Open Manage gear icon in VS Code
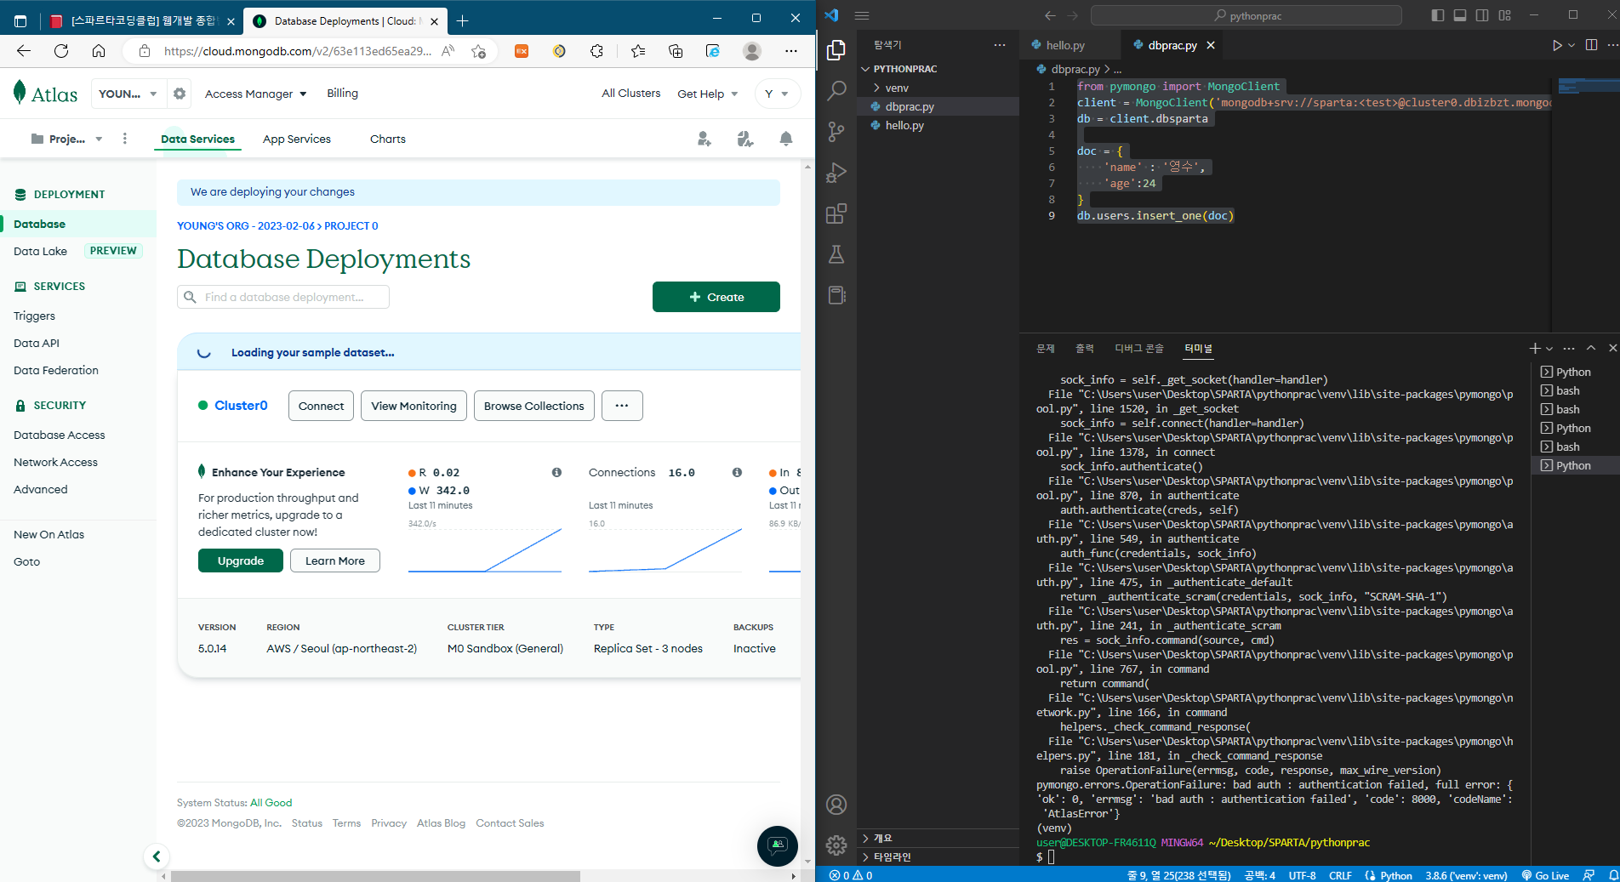This screenshot has width=1620, height=882. coord(836,845)
